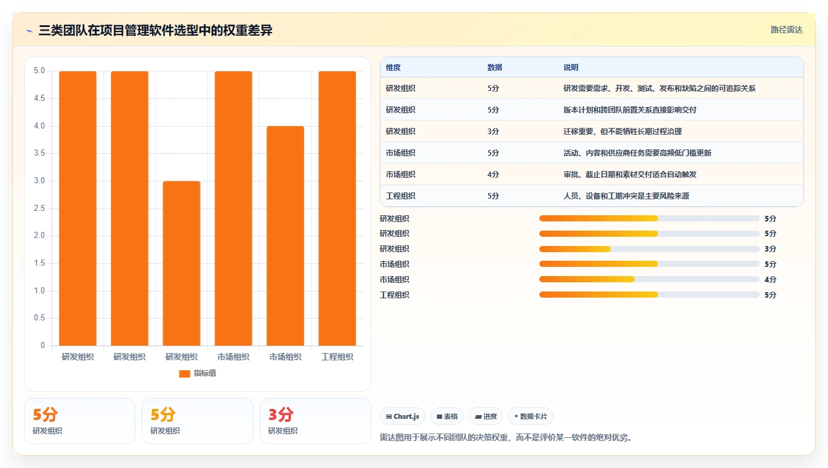Click the 市场组织 progress bar showing 4分

point(649,279)
